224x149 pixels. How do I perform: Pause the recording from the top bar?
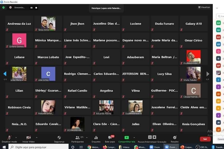pyautogui.click(x=31, y=8)
